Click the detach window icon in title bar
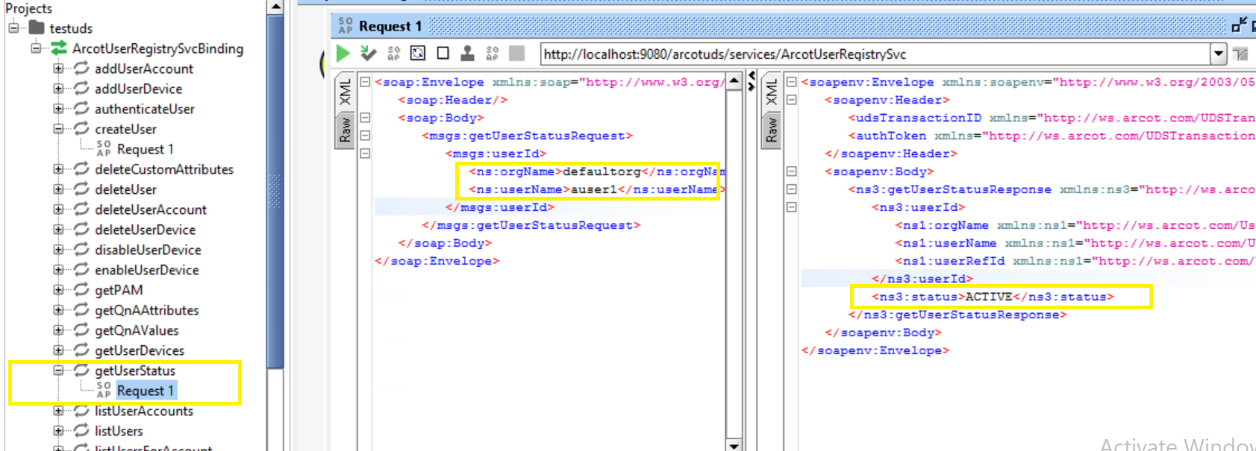Screen dimensions: 1256x451 click(1239, 26)
